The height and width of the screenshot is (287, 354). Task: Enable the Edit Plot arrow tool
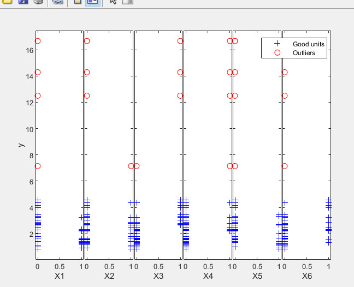pyautogui.click(x=113, y=2)
